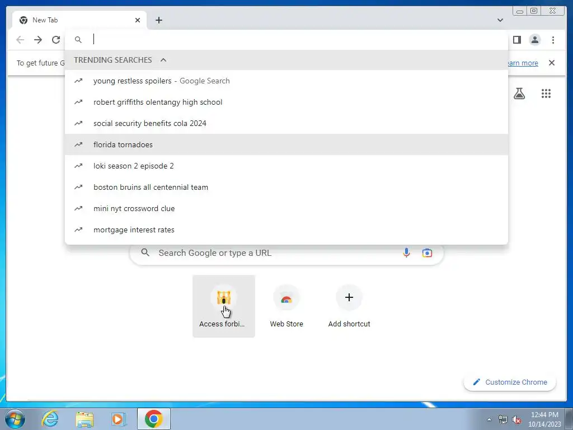Open a new tab with plus button

click(x=158, y=20)
